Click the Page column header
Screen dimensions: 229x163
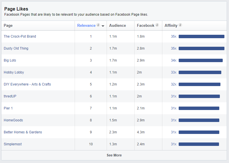(x=8, y=25)
